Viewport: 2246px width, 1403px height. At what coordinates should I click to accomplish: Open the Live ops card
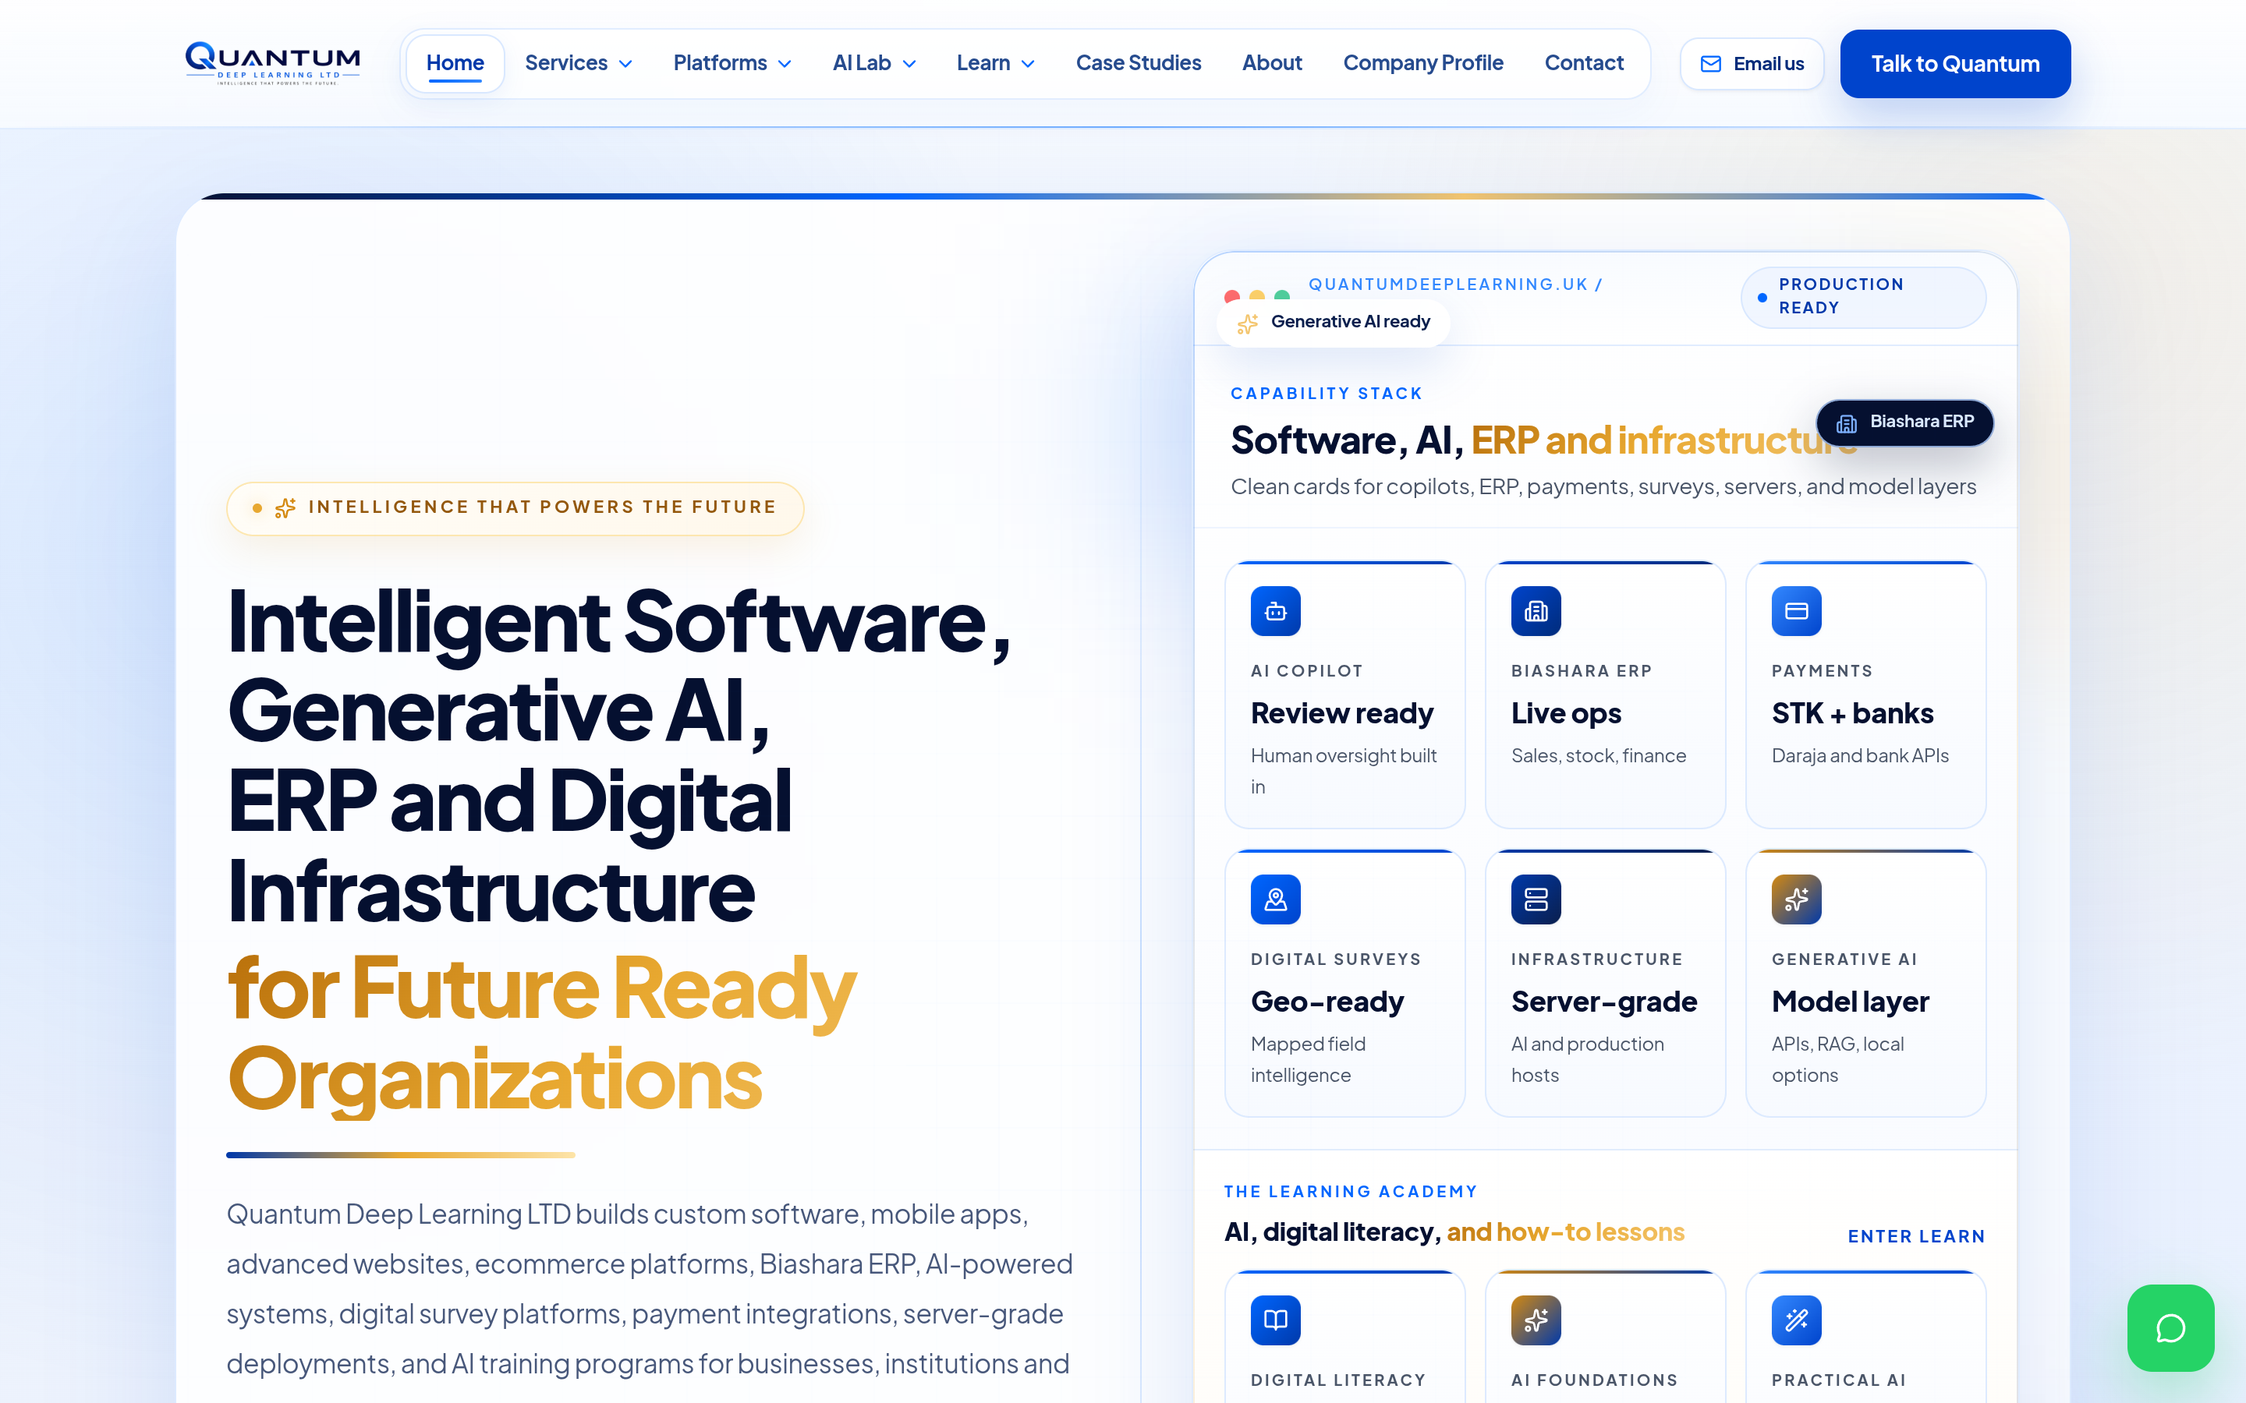(1605, 695)
